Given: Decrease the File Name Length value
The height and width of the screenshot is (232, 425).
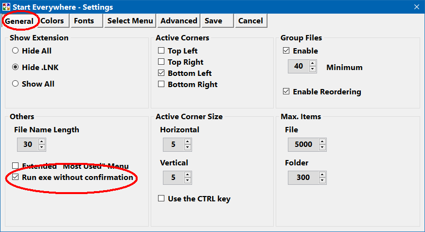Looking at the screenshot, I should point(42,147).
